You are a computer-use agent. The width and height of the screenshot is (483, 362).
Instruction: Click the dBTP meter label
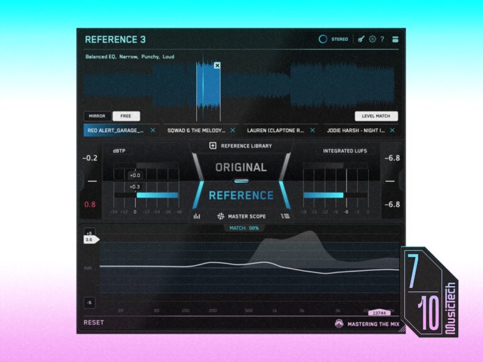[x=119, y=151]
